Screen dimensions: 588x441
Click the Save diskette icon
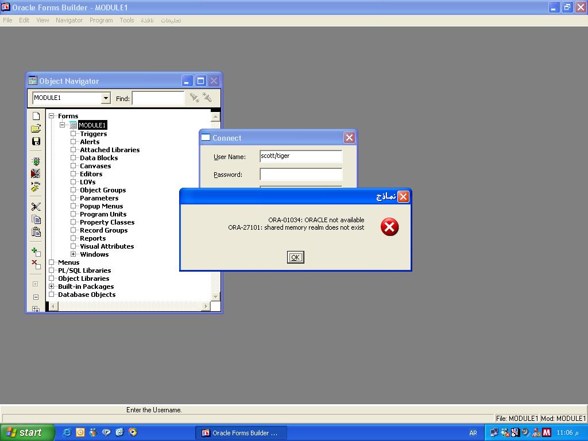[36, 141]
